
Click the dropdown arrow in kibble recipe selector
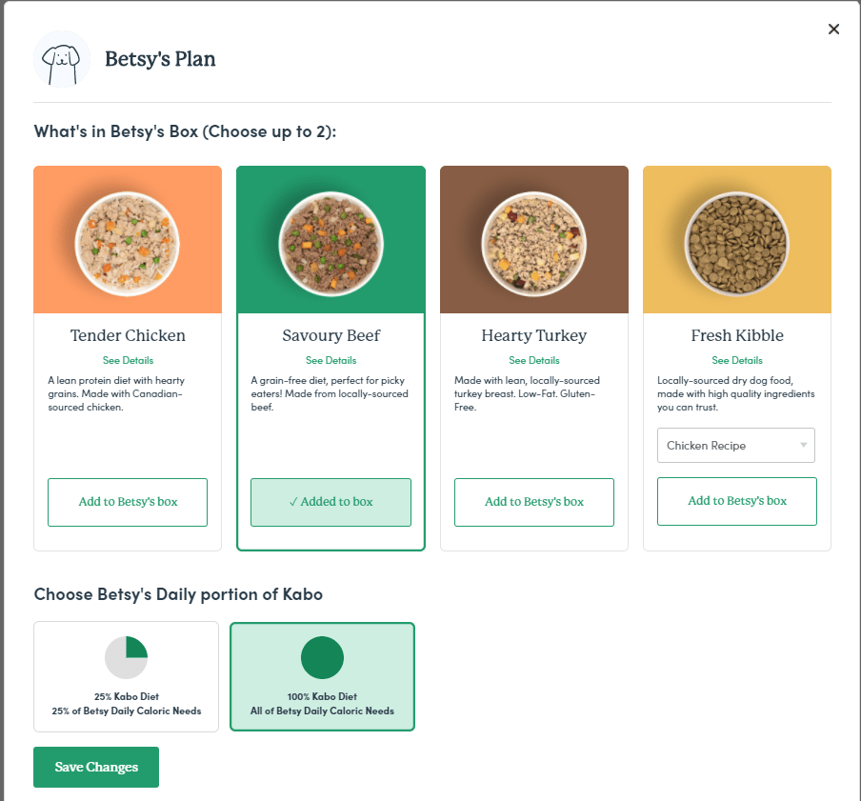[803, 445]
